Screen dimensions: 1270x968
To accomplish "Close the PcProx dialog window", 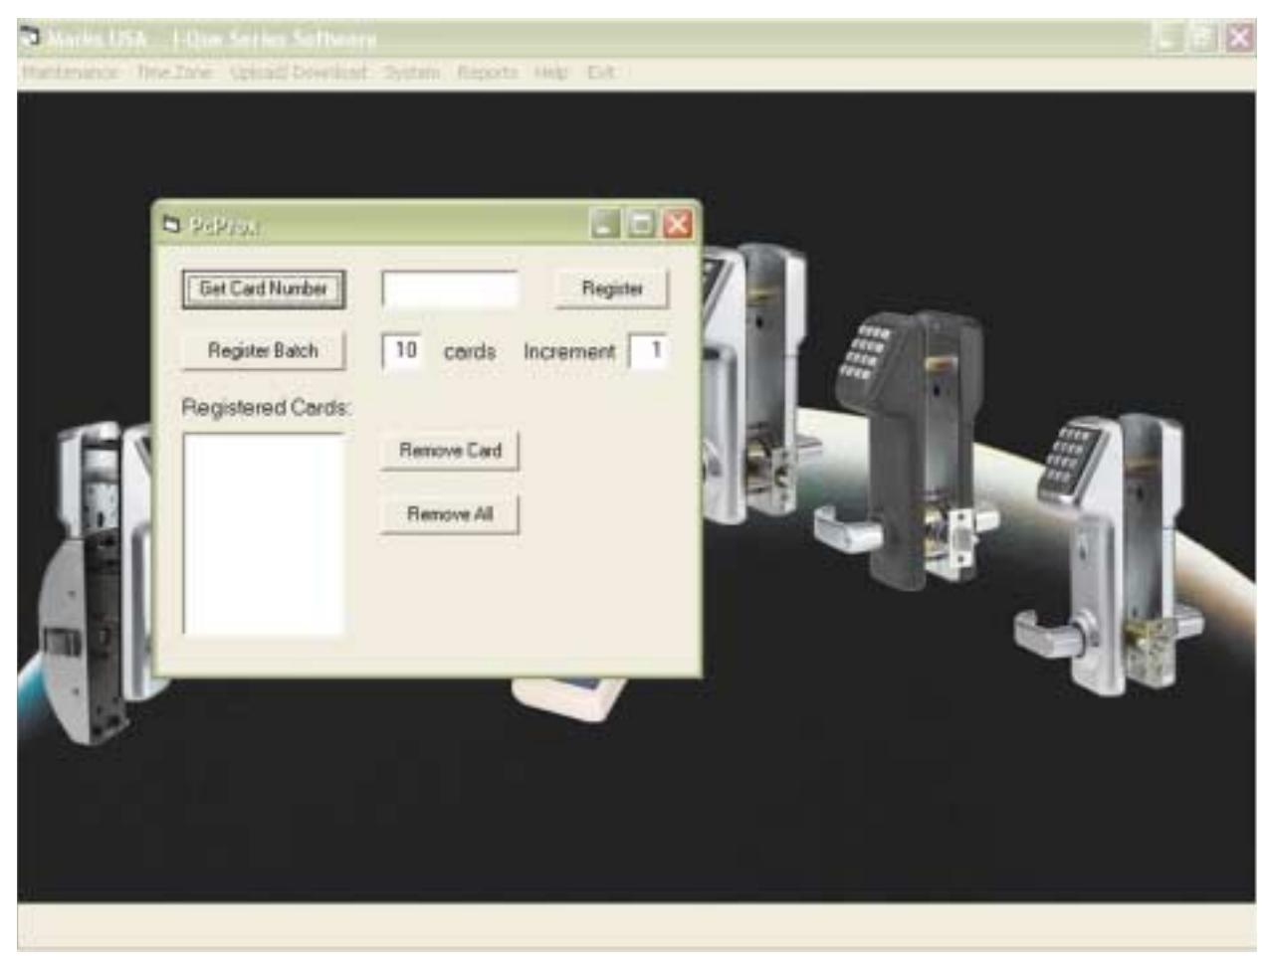I will coord(677,224).
